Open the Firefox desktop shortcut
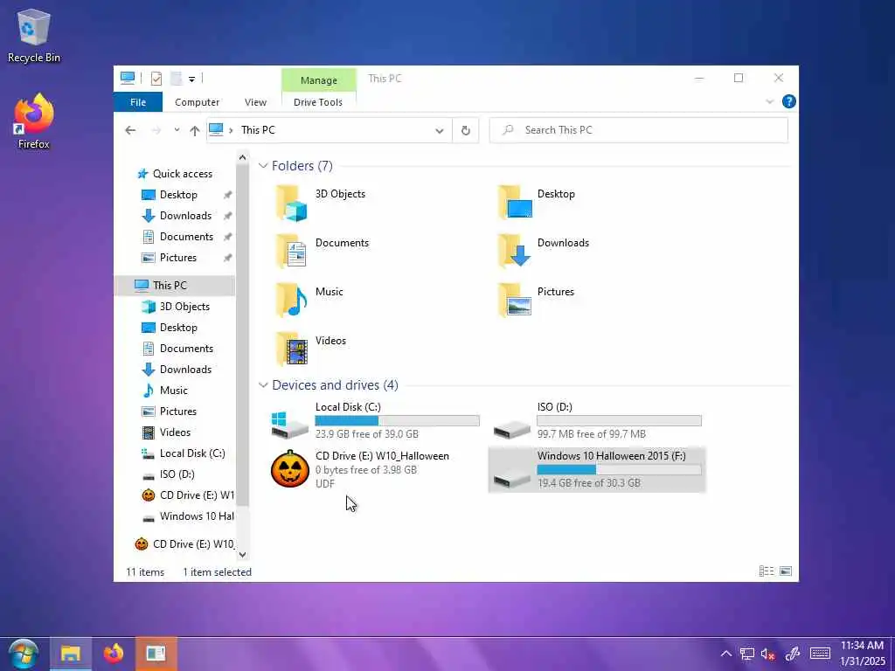 (x=34, y=121)
